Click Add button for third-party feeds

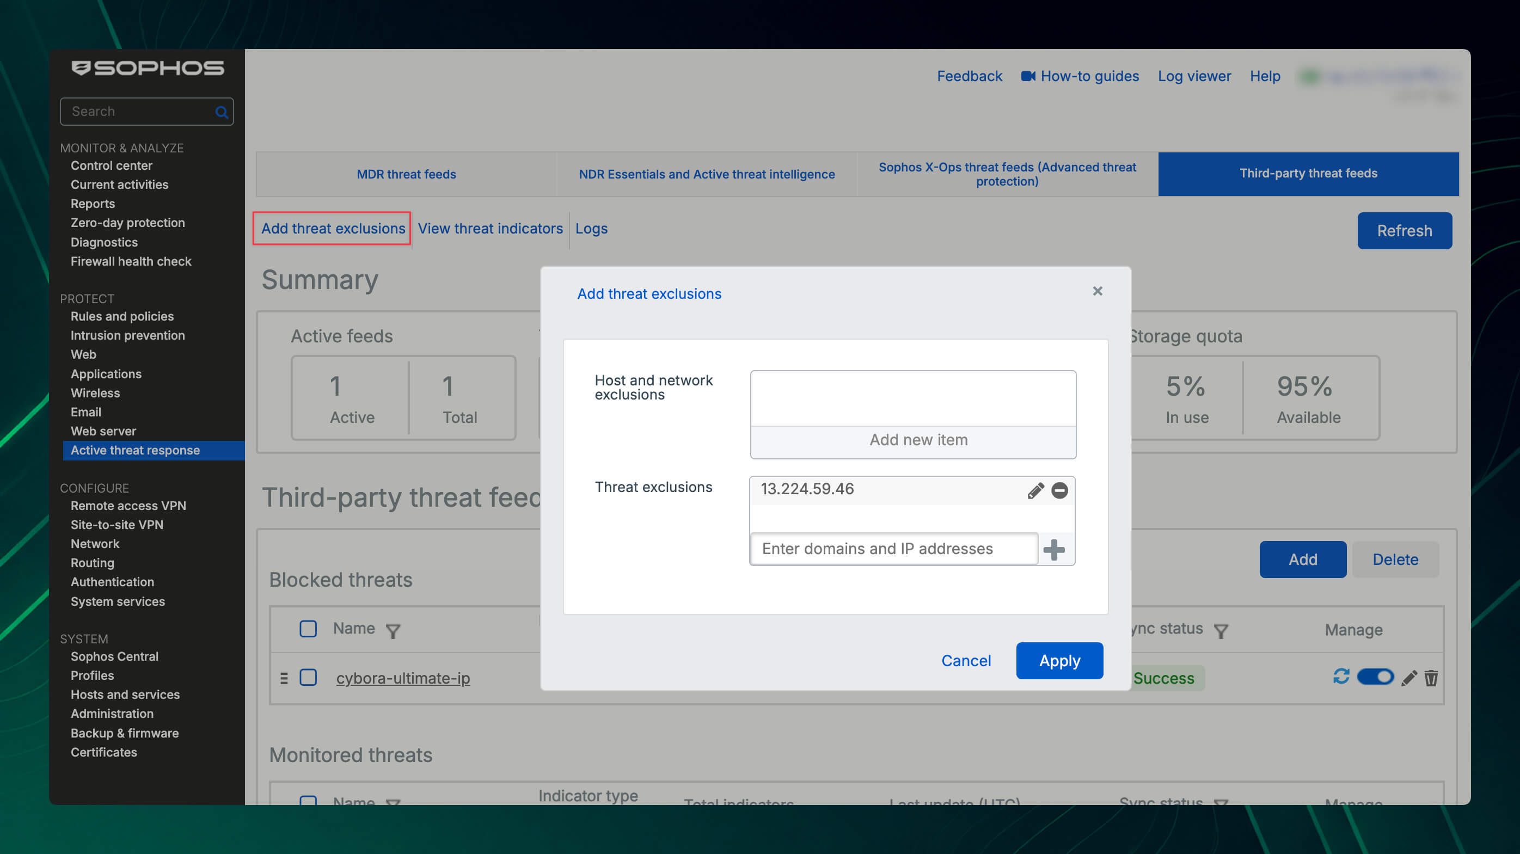1303,559
